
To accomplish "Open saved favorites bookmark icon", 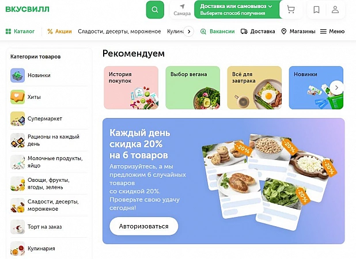I will click(316, 10).
